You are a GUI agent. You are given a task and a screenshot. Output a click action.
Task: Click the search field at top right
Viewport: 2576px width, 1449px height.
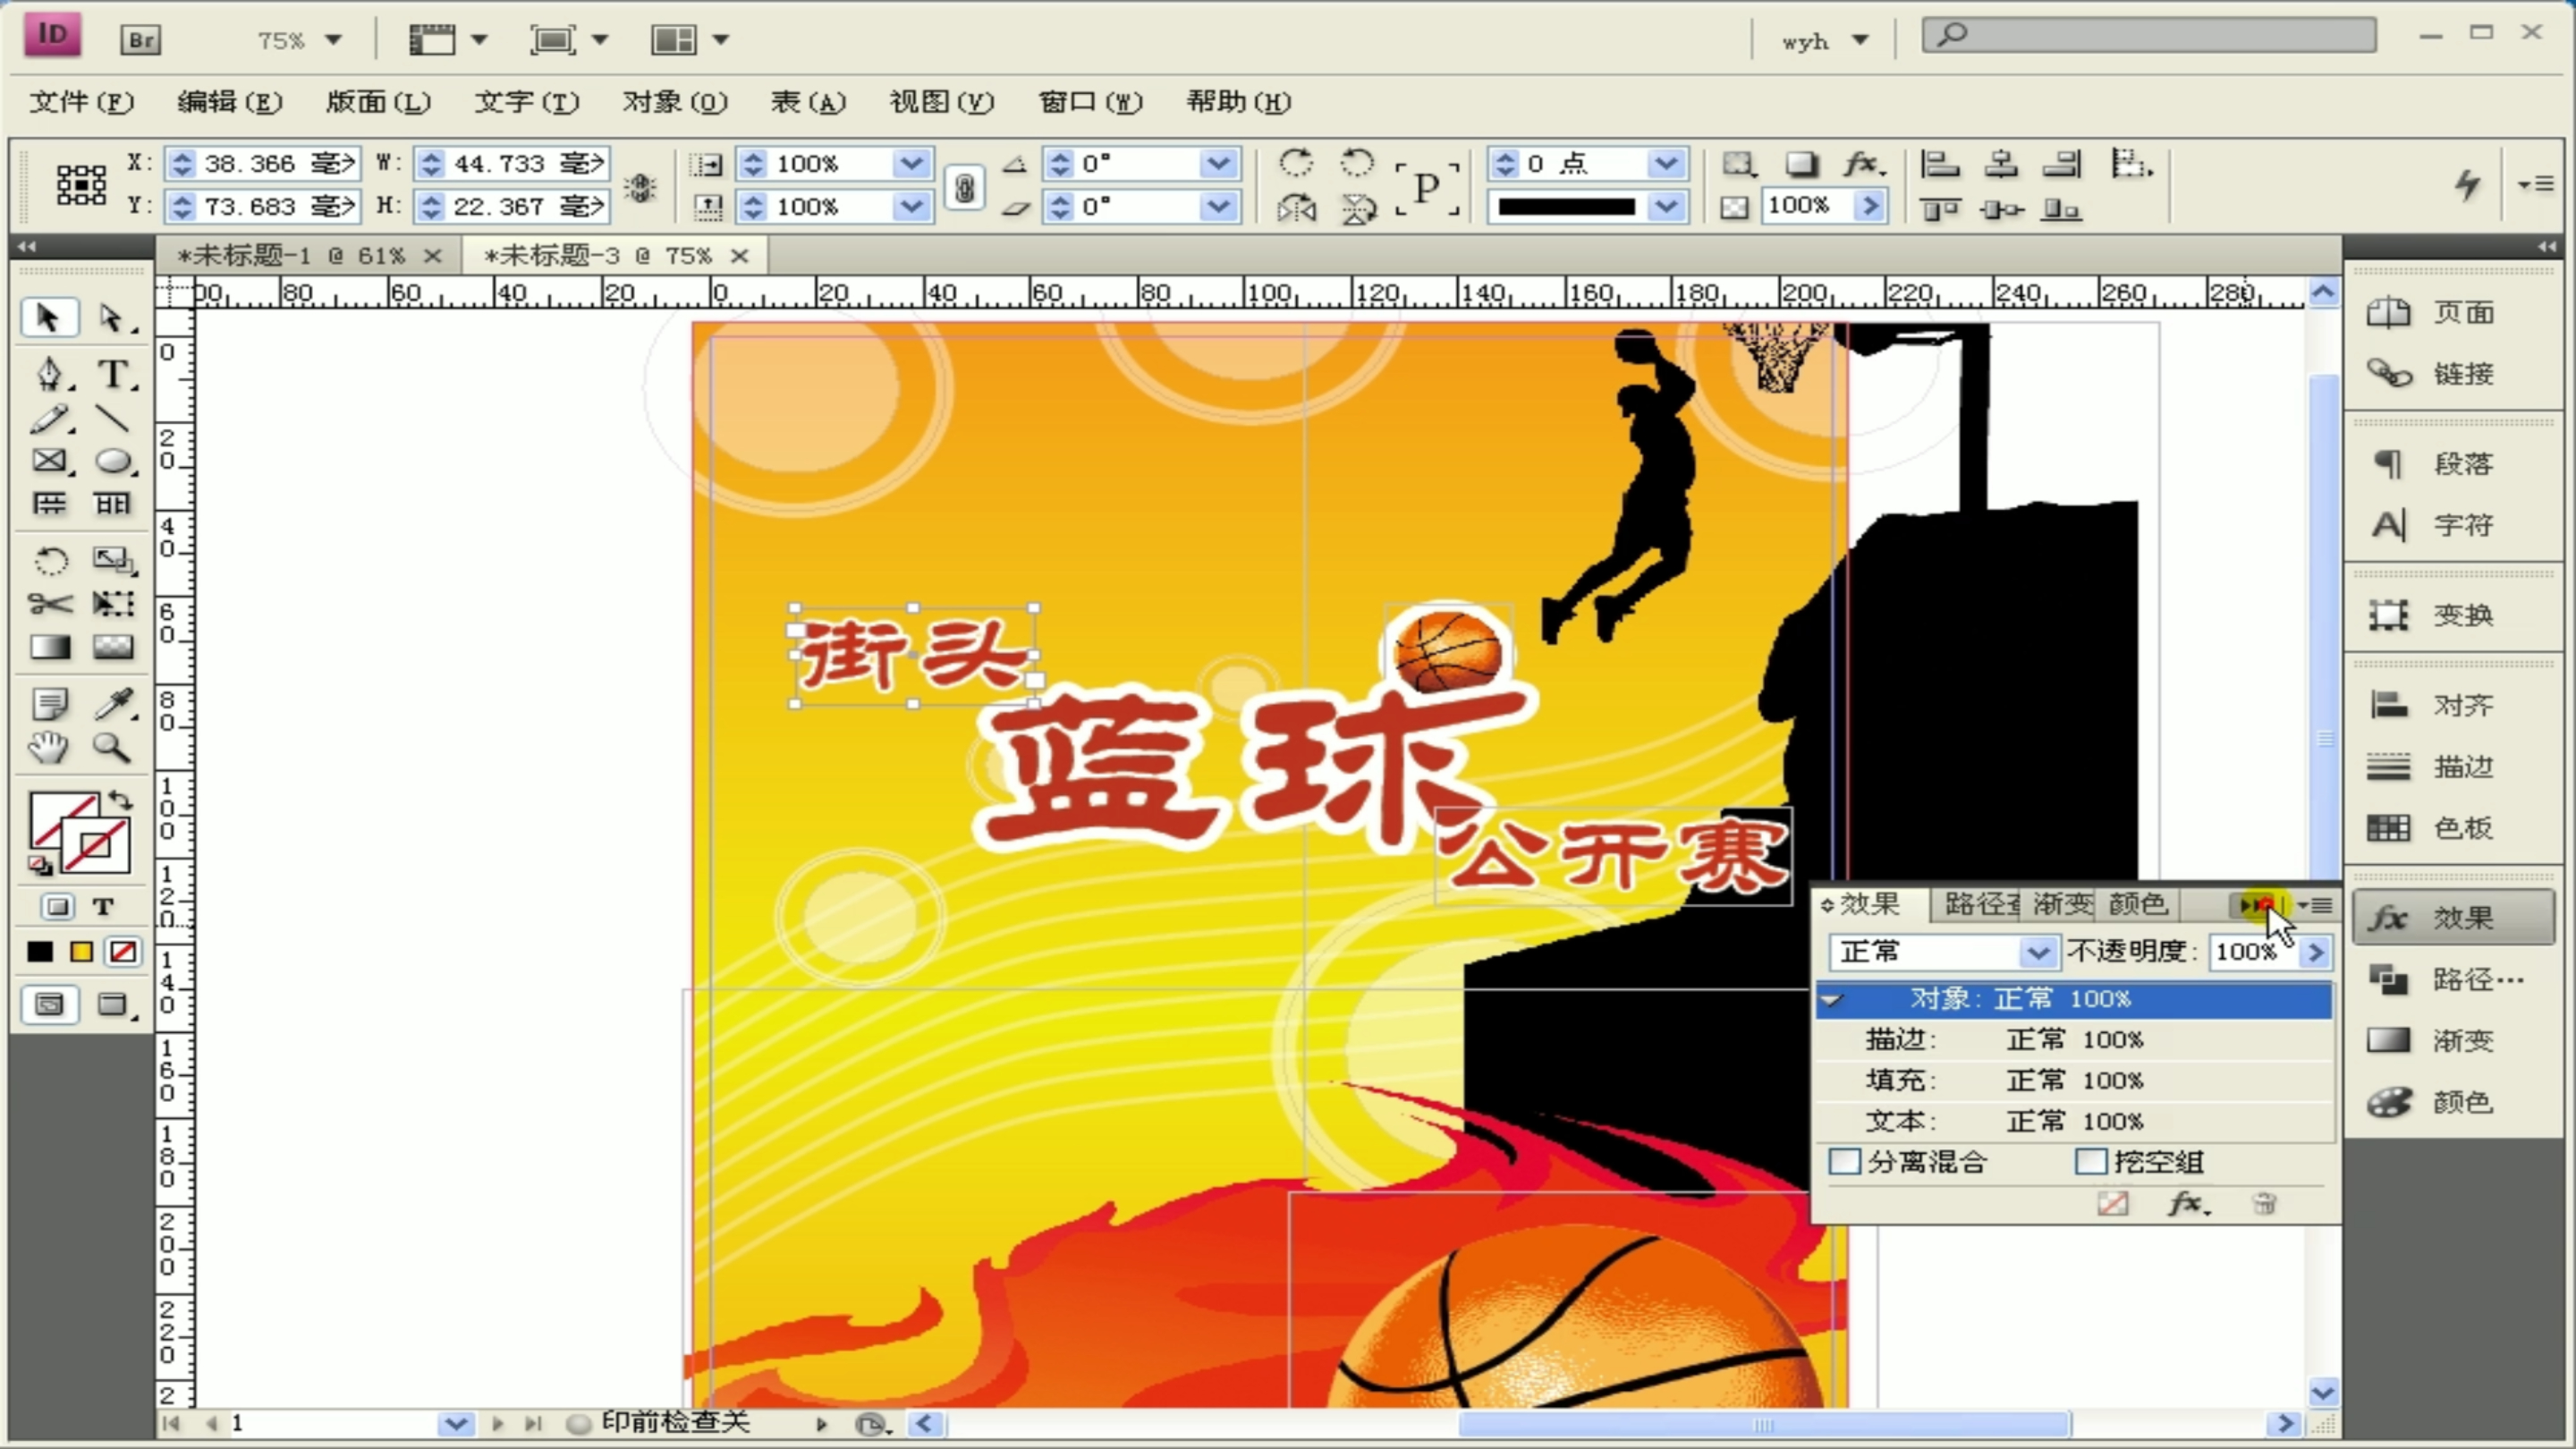tap(2149, 35)
